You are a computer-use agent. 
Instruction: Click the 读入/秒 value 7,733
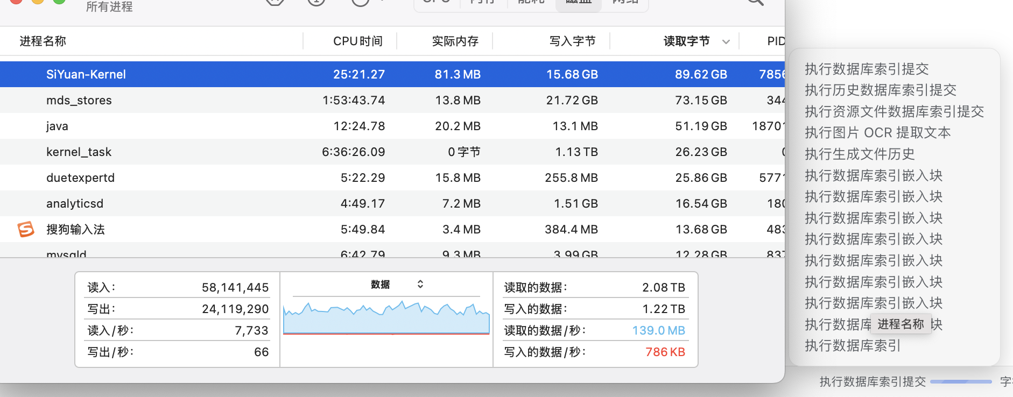pyautogui.click(x=251, y=330)
